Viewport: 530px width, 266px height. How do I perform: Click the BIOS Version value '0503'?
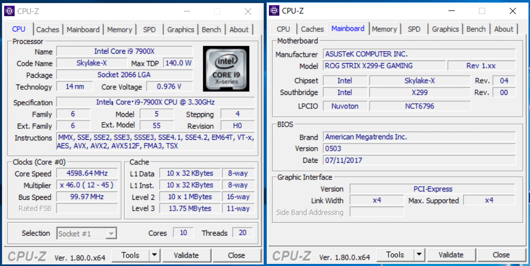pyautogui.click(x=419, y=148)
